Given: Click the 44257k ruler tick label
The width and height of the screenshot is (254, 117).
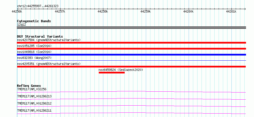Looking at the screenshot, I should point(60,11).
